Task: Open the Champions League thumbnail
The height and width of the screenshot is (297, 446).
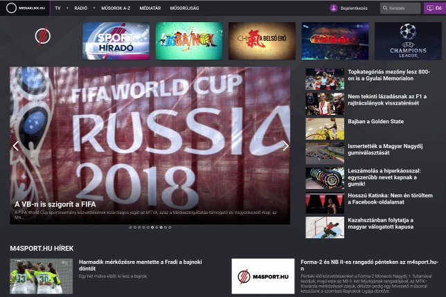Action: tap(408, 41)
